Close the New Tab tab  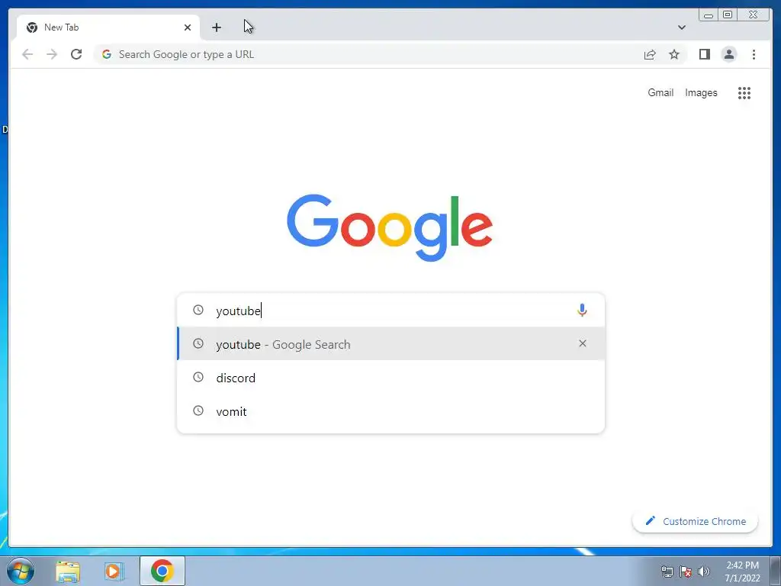point(188,27)
